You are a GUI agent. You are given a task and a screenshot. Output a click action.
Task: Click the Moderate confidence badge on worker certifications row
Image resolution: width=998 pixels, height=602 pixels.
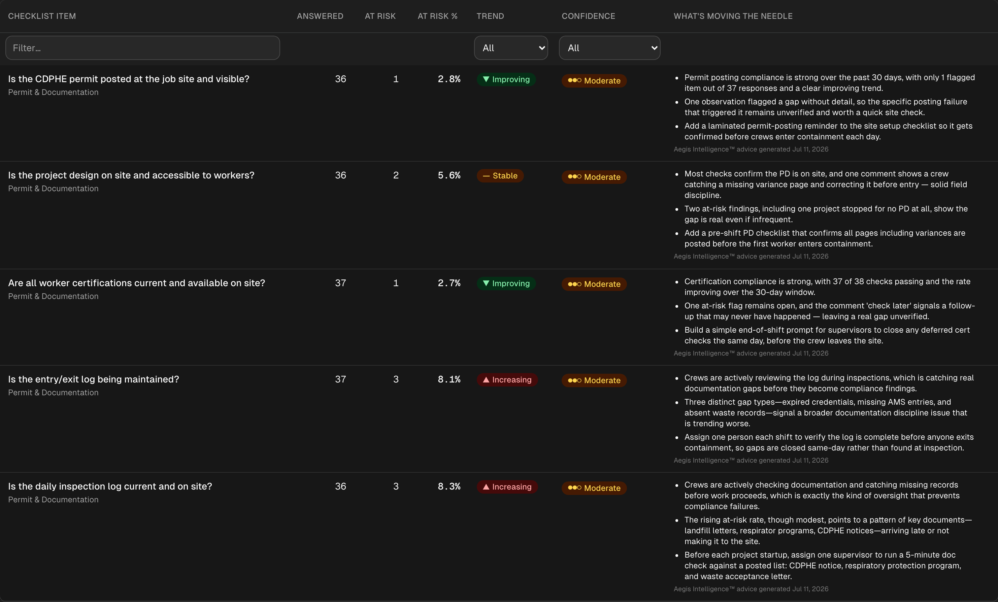tap(594, 285)
